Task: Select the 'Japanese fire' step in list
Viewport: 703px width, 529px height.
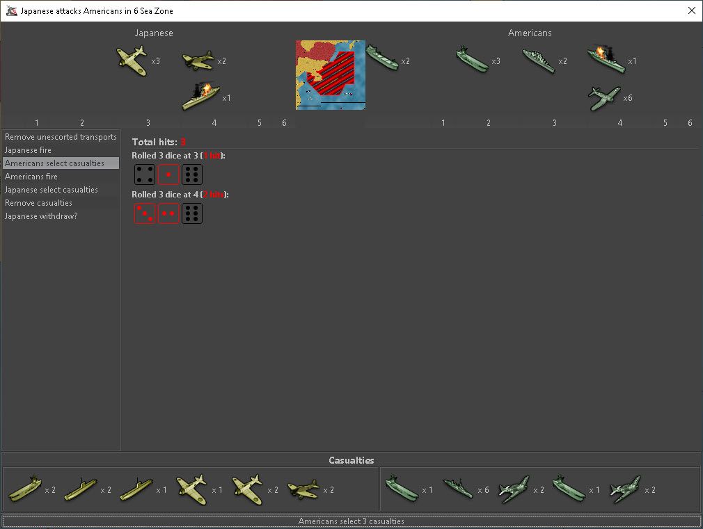Action: (28, 150)
